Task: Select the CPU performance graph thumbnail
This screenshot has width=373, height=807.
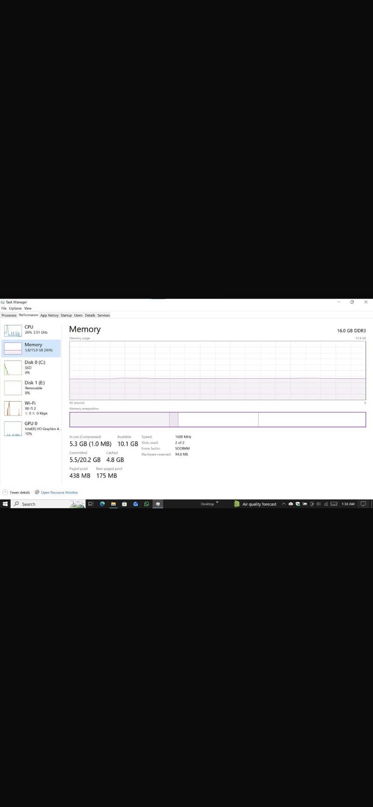Action: (13, 330)
